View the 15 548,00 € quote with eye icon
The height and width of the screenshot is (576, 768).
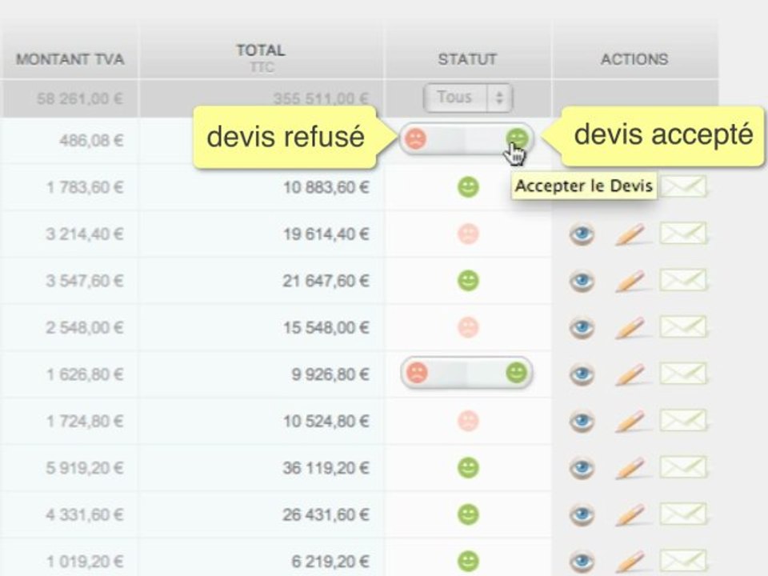pos(582,328)
